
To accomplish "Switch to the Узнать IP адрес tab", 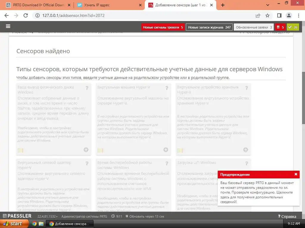I will pos(109,5).
